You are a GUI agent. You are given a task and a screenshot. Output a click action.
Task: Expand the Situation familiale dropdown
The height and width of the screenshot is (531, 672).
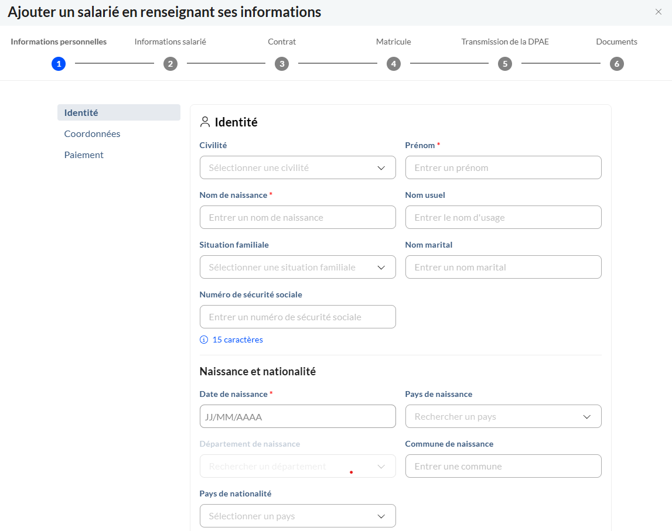coord(298,267)
